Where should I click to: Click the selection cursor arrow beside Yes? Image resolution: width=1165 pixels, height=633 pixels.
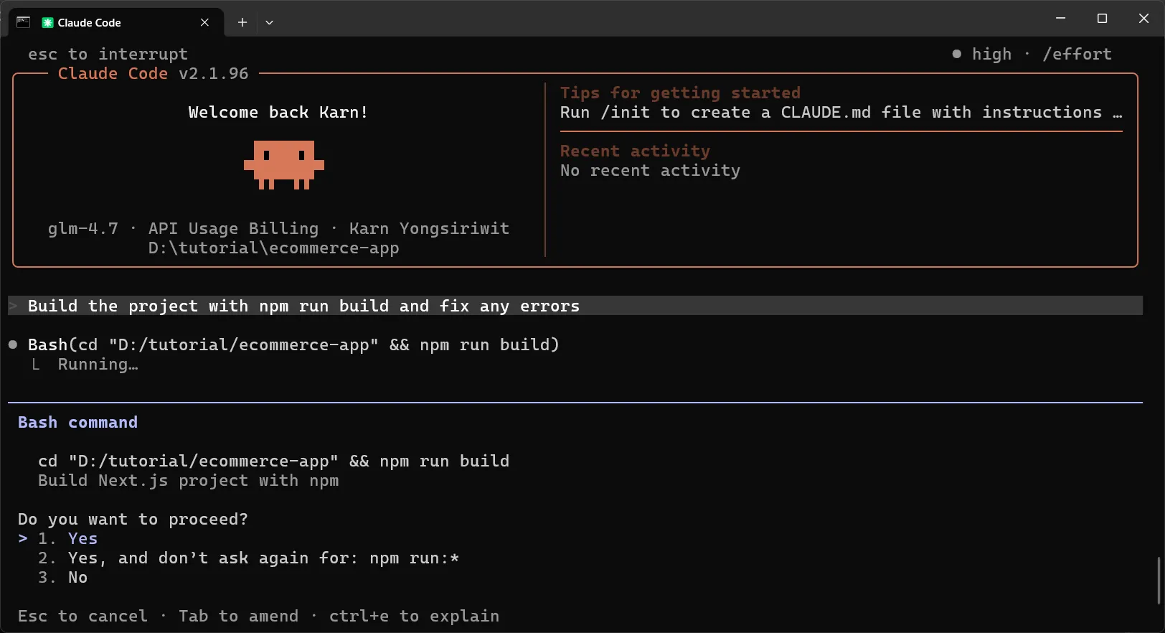(x=23, y=538)
